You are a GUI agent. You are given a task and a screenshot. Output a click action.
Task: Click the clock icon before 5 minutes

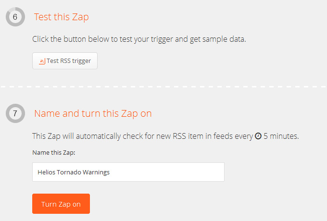(x=258, y=136)
